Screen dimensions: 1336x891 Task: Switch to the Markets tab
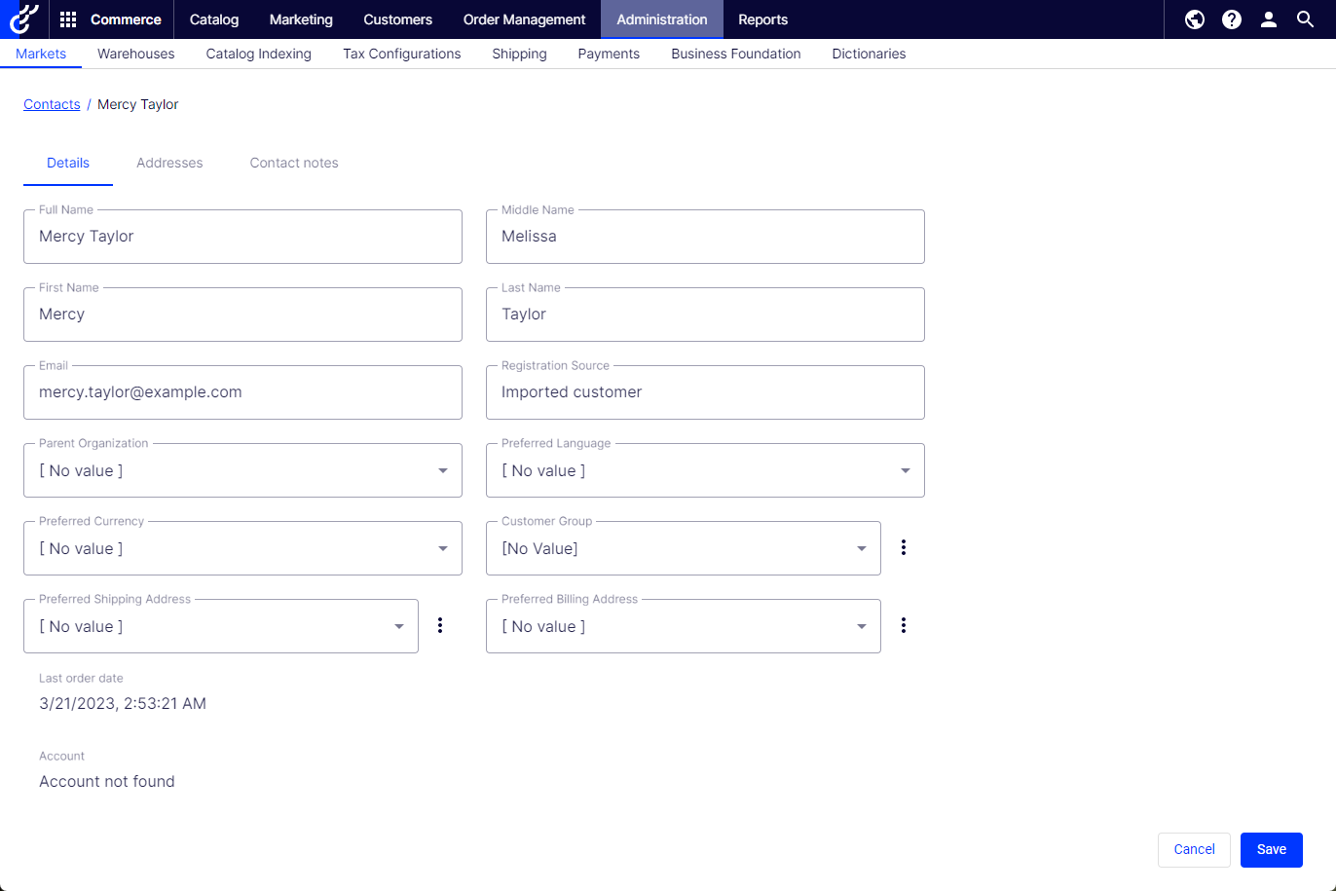click(41, 54)
